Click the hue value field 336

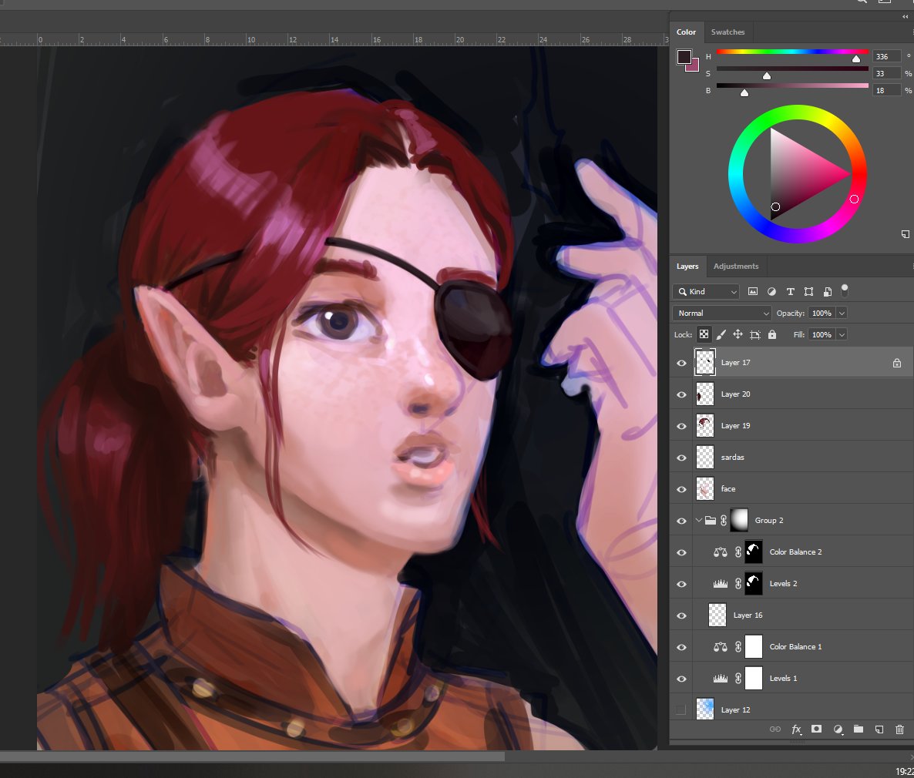pyautogui.click(x=886, y=56)
